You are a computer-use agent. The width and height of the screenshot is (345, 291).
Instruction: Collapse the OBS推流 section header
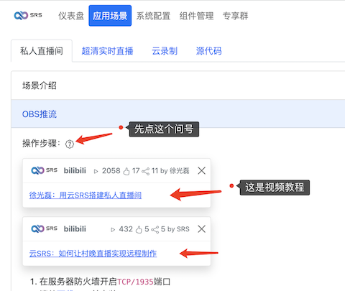click(178, 114)
